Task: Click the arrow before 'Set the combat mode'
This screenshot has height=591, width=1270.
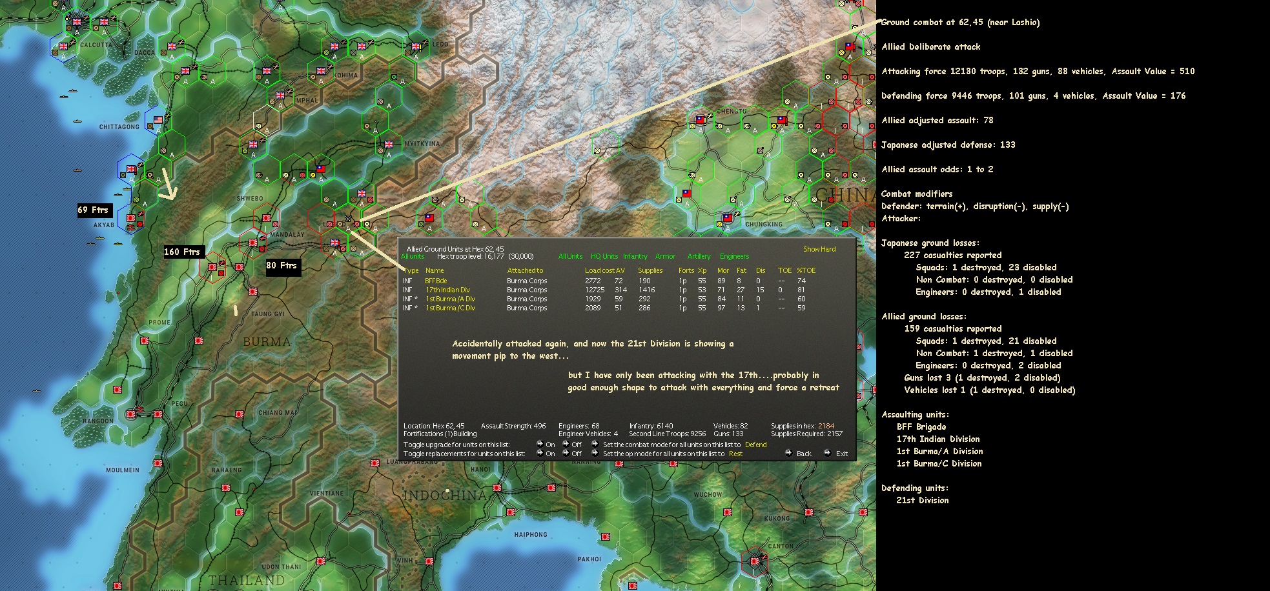Action: pyautogui.click(x=595, y=444)
